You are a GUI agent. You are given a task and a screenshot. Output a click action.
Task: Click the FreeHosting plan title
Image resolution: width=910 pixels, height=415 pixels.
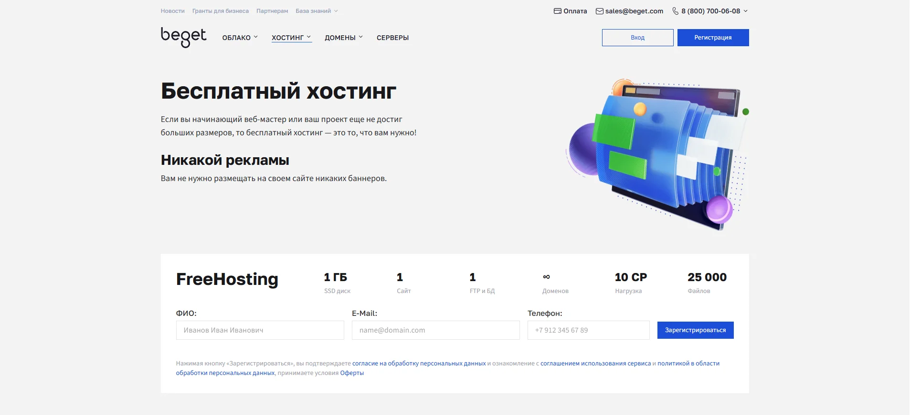(227, 279)
